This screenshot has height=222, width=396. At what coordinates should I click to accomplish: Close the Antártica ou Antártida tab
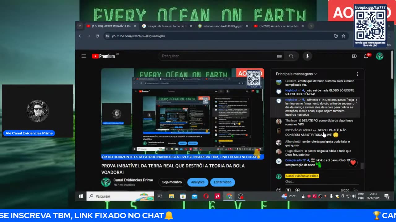click(x=303, y=26)
